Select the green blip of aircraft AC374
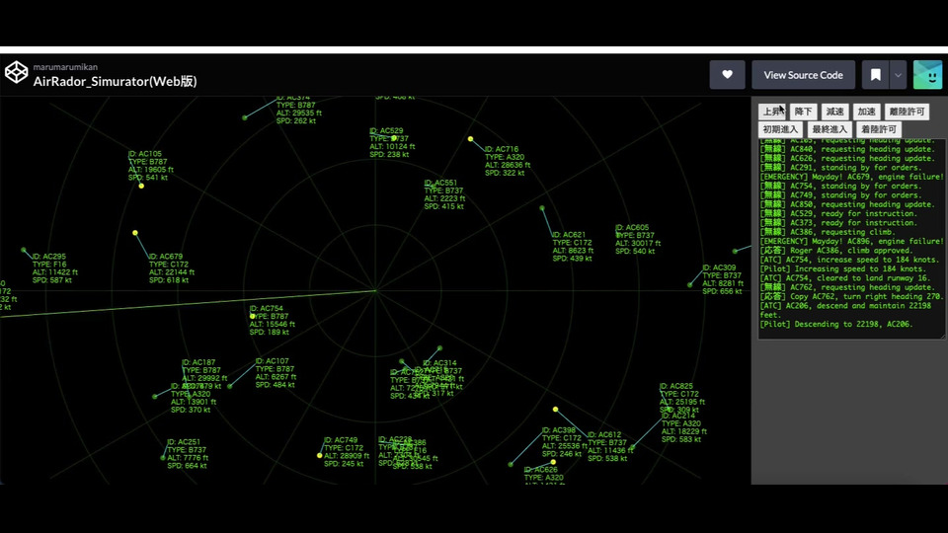 click(x=245, y=117)
